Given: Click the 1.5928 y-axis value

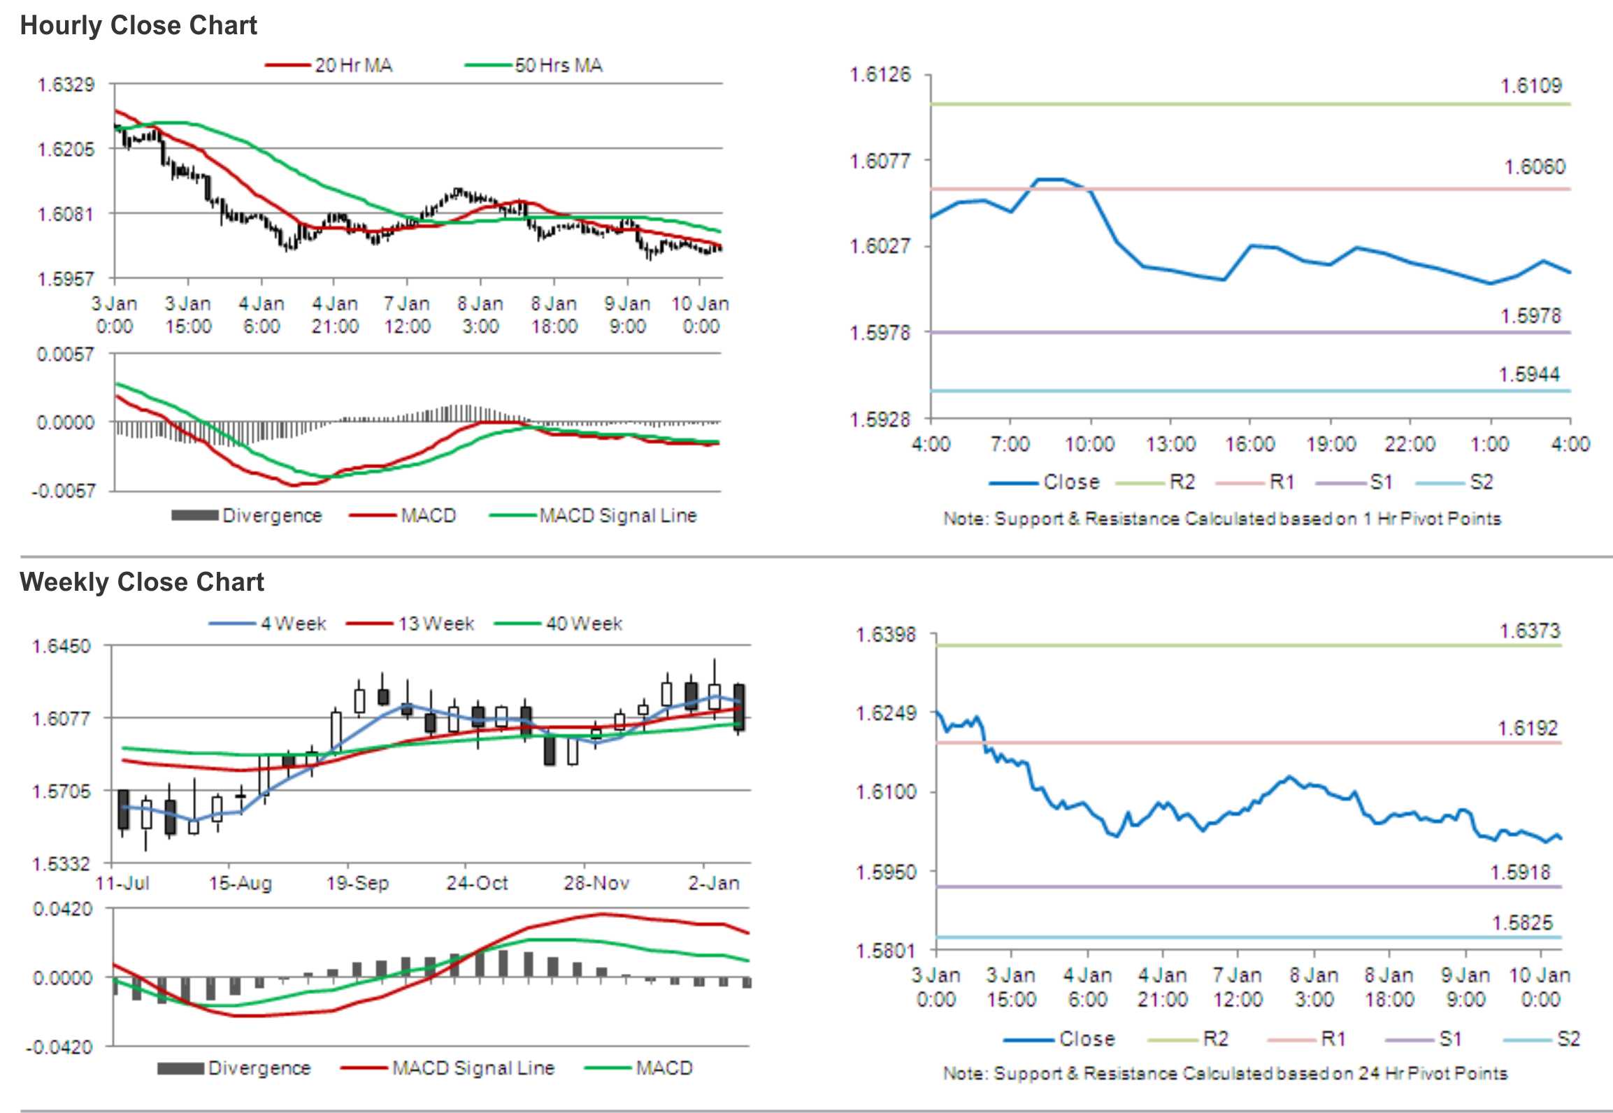Looking at the screenshot, I should 880,419.
